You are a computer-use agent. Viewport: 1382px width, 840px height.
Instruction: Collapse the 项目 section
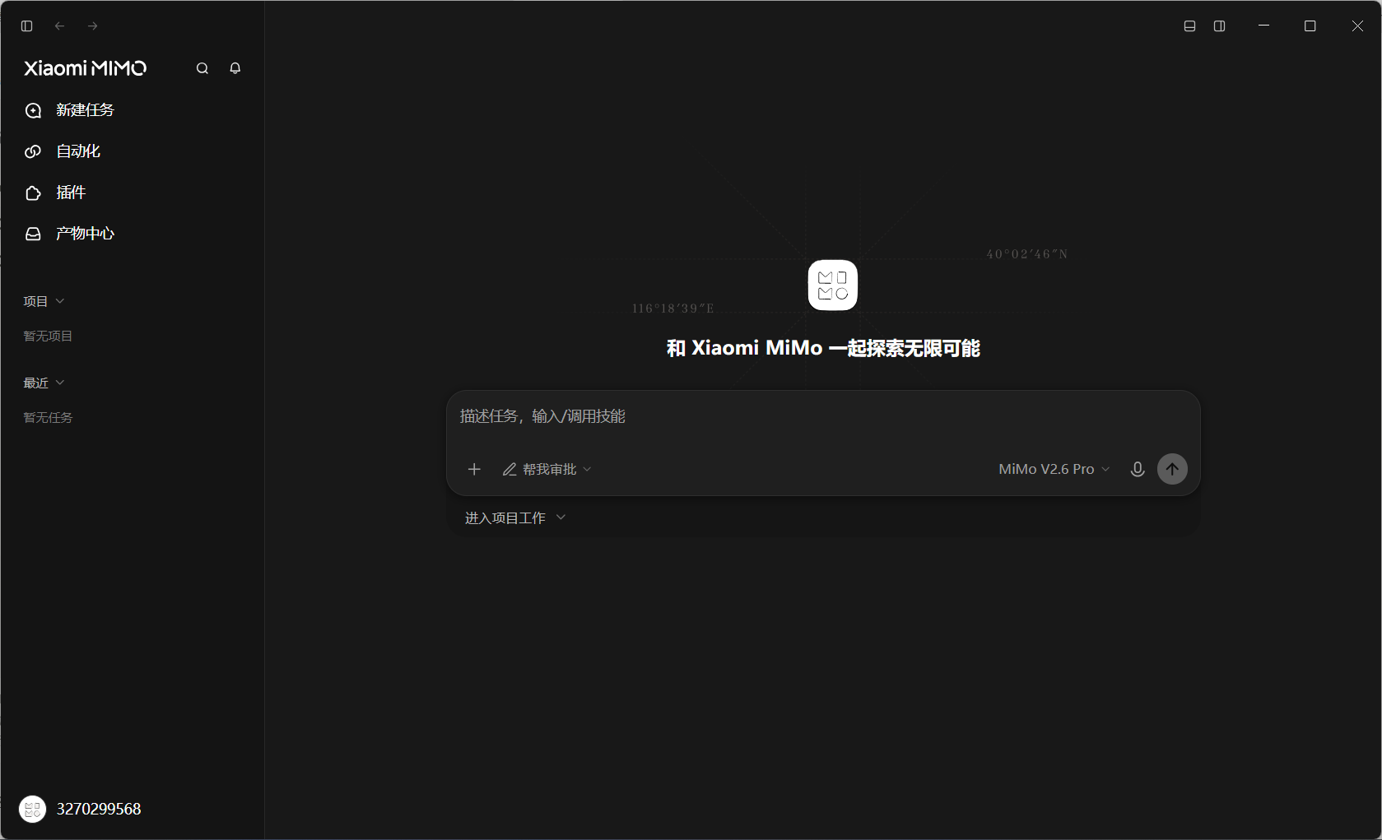click(x=44, y=301)
